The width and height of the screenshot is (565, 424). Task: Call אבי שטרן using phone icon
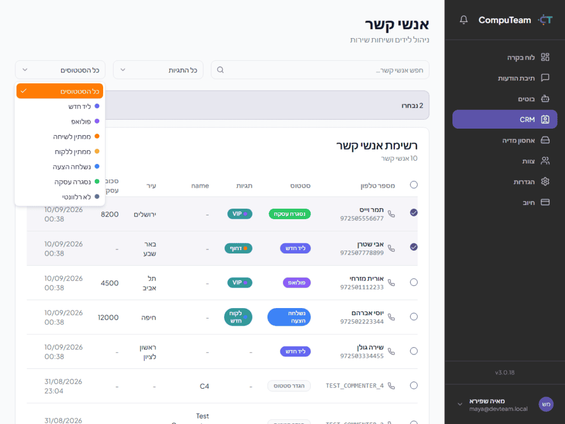coord(391,248)
